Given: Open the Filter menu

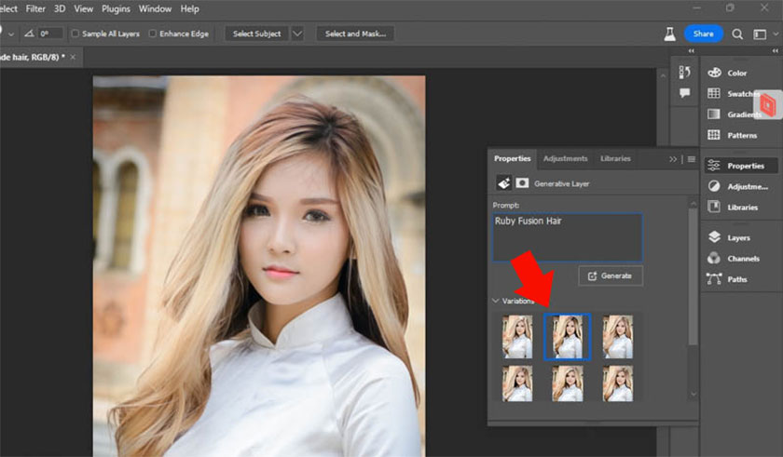Looking at the screenshot, I should (35, 8).
